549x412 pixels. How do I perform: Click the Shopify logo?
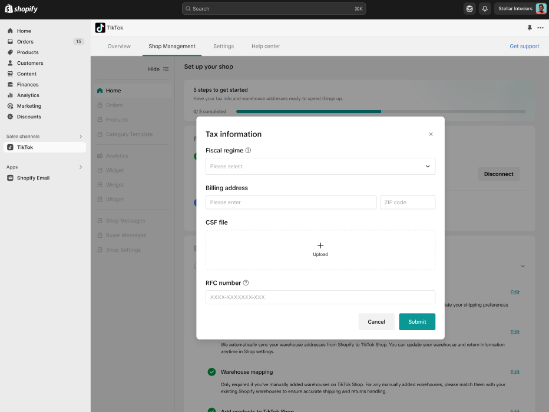21,9
